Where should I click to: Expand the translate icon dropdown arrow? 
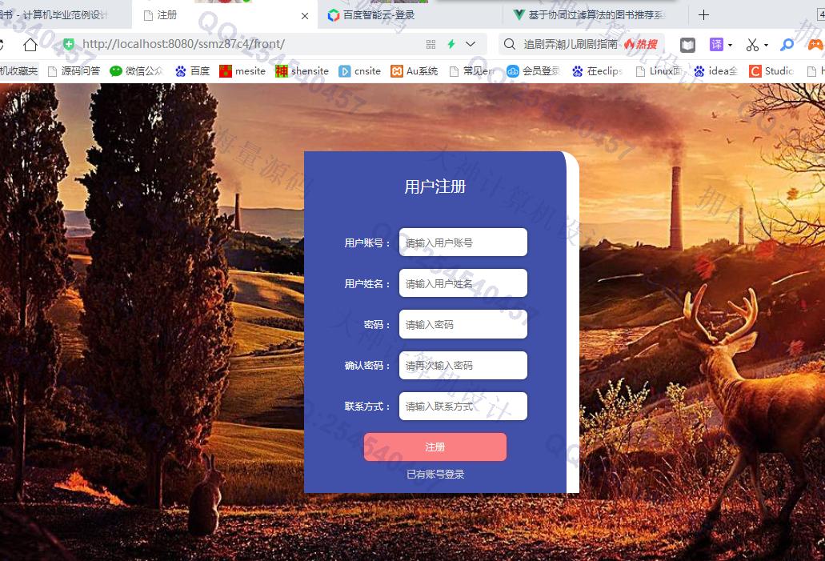[x=730, y=46]
